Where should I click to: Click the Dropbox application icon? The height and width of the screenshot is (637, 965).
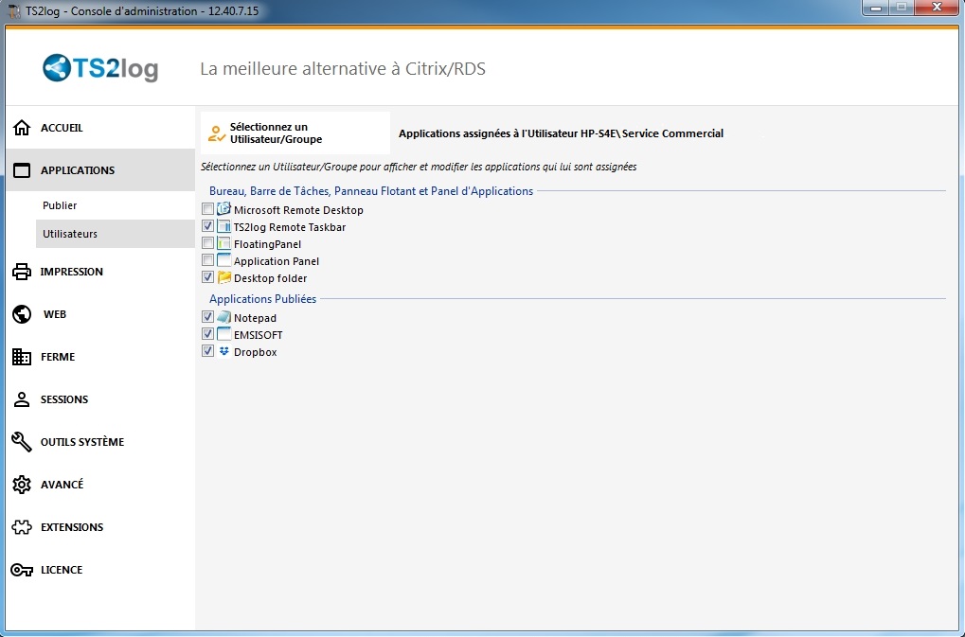[x=224, y=351]
